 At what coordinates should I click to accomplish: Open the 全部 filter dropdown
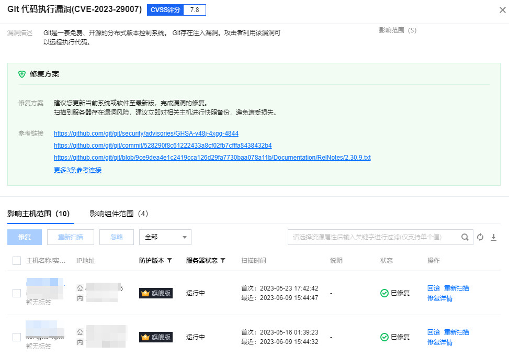coord(165,237)
